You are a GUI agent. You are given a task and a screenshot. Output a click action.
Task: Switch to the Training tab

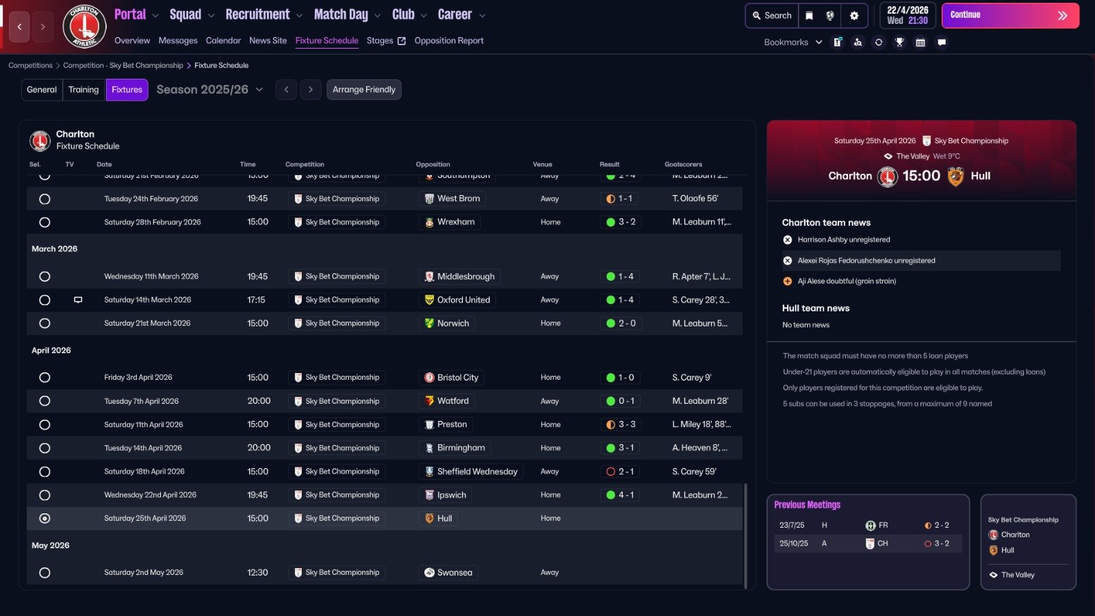tap(83, 90)
